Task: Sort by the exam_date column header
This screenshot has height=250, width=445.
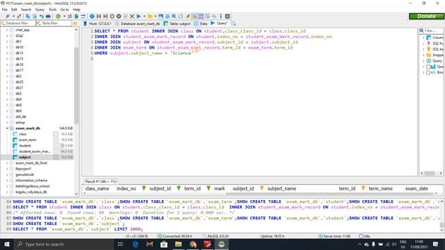Action: coord(416,188)
